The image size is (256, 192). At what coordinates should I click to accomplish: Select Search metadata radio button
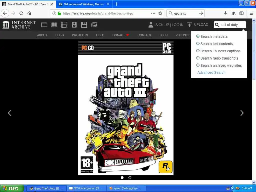[x=198, y=36]
